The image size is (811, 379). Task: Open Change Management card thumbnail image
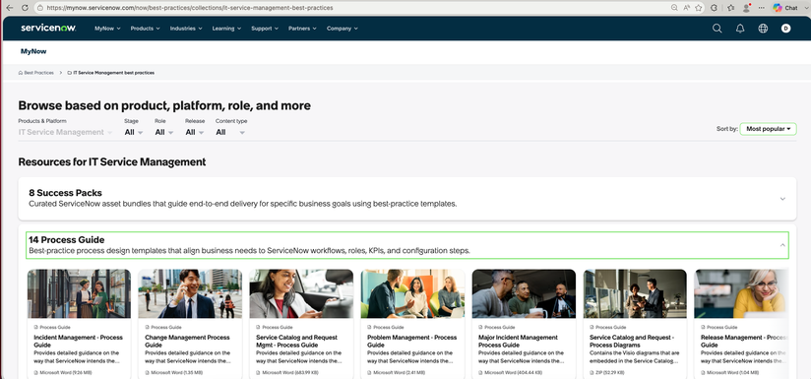(190, 293)
